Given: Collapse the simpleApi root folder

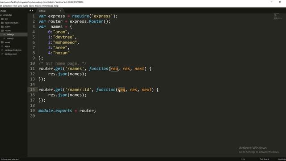Looking at the screenshot, I should (7, 15).
